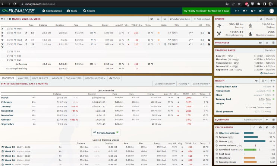Open the Month dropdown in Sports panel
This screenshot has width=277, height=166.
270,19
